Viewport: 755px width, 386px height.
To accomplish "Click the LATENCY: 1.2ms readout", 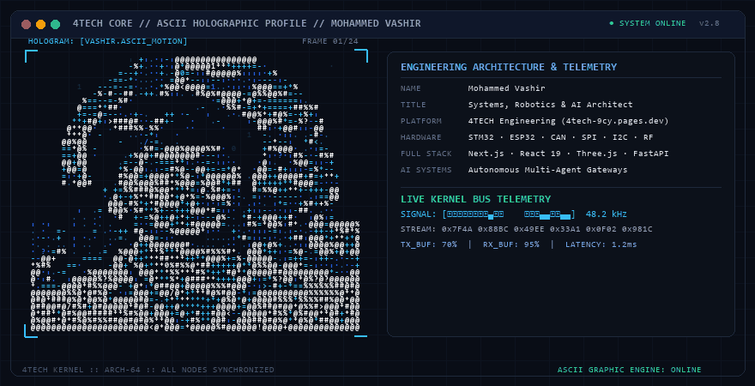I will point(601,244).
